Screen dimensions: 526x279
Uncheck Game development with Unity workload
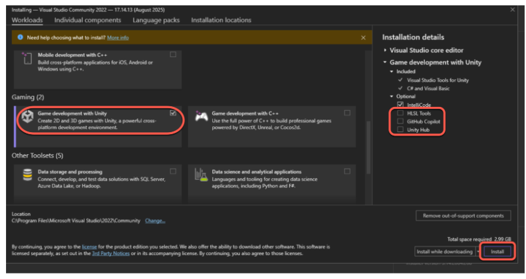[x=173, y=114]
